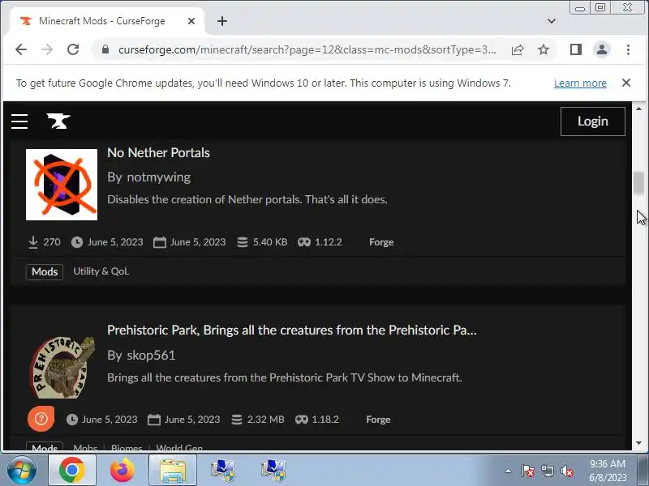
Task: Click the Prehistoric Park description text
Action: click(285, 377)
